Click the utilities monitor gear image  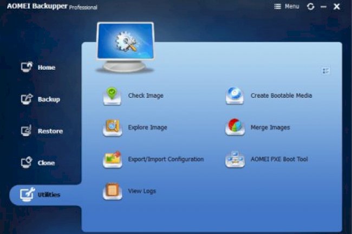click(x=126, y=48)
